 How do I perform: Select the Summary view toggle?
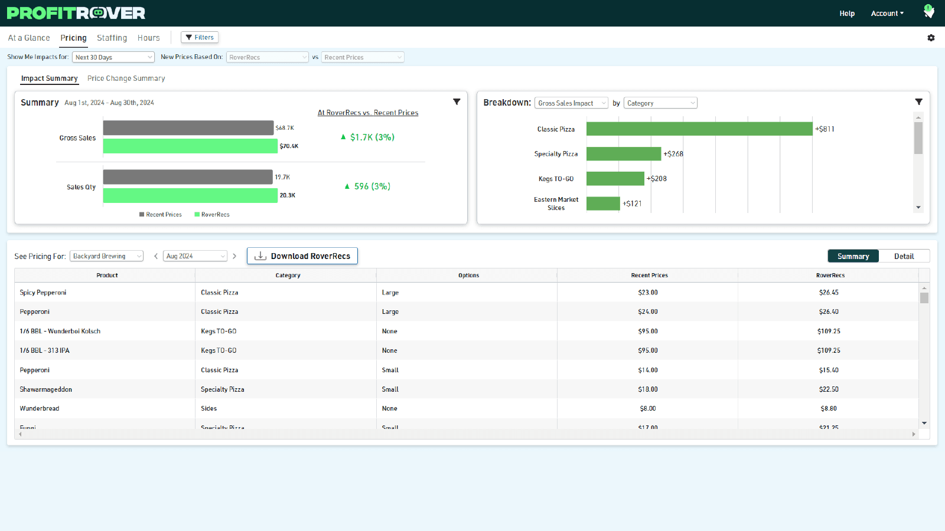[x=853, y=256]
